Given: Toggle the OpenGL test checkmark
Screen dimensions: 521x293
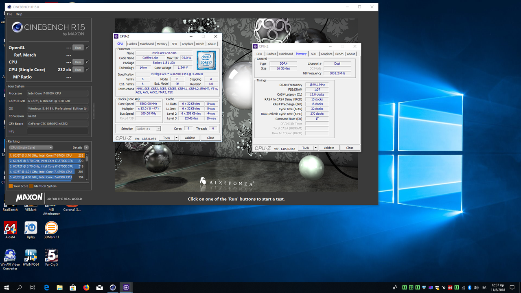Looking at the screenshot, I should point(87,48).
